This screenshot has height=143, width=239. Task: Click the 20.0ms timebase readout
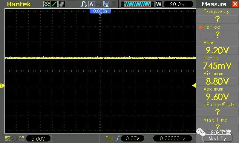(178, 4)
